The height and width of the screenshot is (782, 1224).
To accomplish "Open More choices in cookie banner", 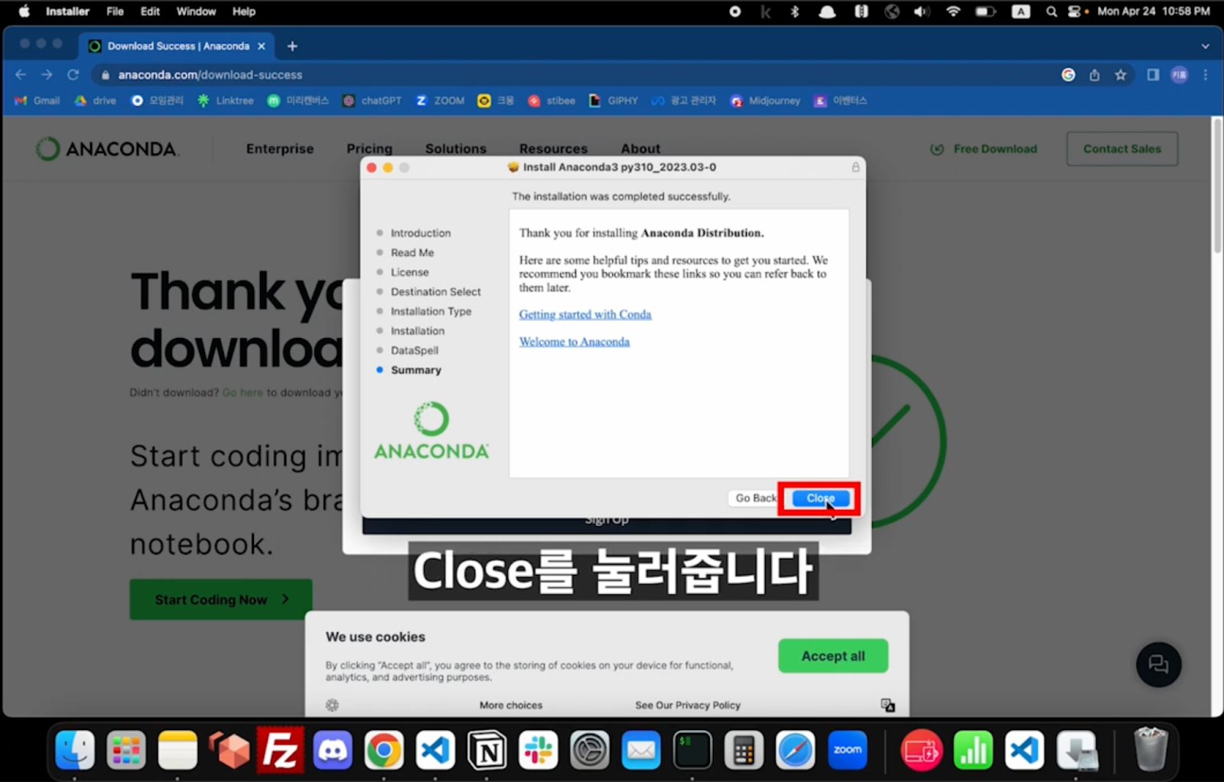I will coord(511,705).
